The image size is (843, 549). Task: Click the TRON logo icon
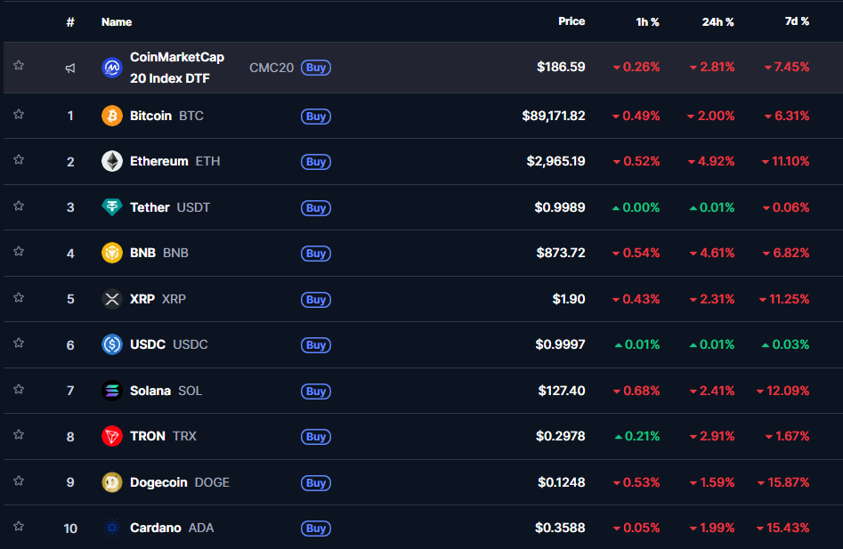tap(112, 436)
